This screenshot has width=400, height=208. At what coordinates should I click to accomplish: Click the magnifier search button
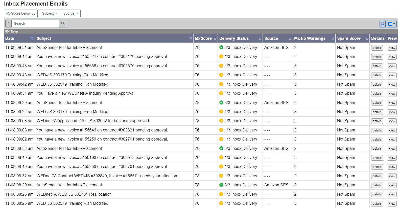(x=63, y=23)
